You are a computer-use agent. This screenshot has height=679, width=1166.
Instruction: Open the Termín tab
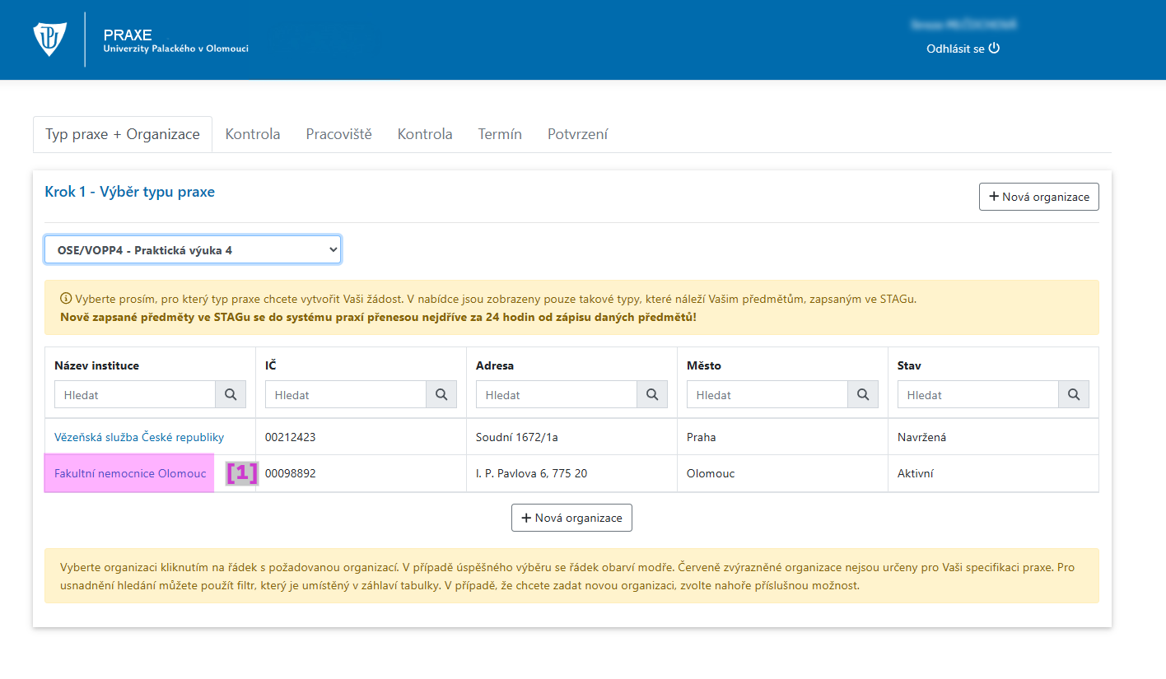pos(500,134)
